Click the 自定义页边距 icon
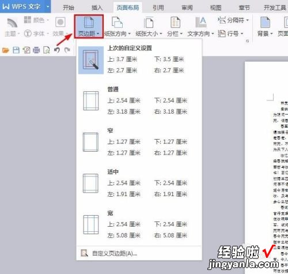Screen dimensions: 288x274 [x=84, y=253]
